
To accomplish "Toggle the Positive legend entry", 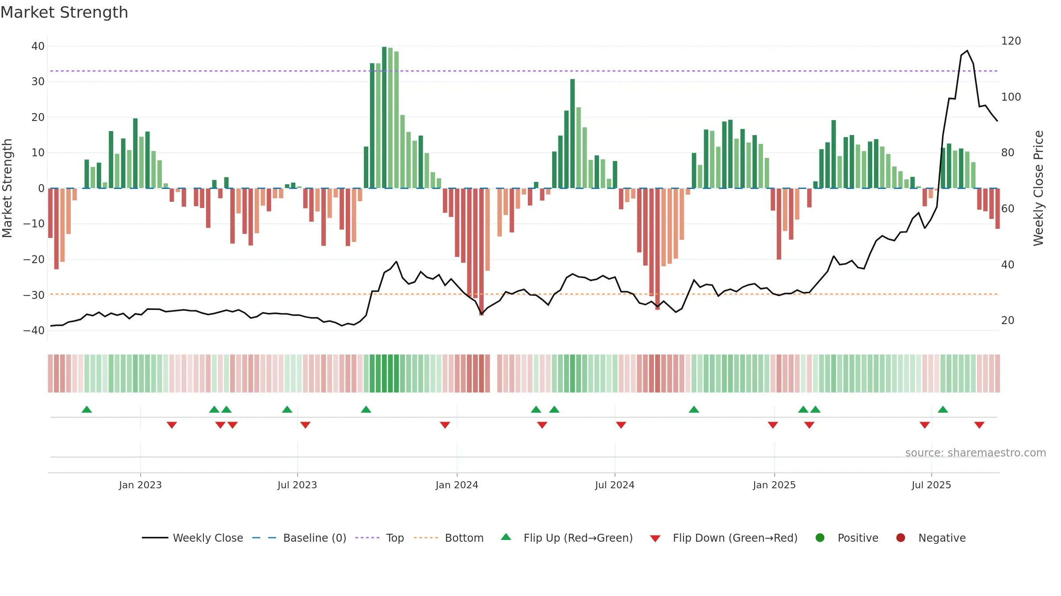I will 847,538.
